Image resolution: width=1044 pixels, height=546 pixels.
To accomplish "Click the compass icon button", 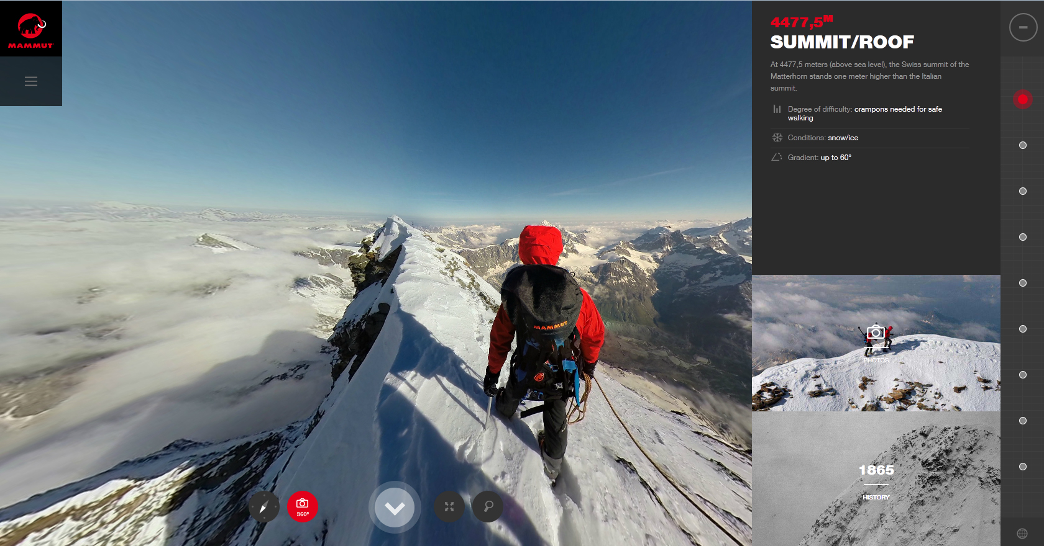I will [x=263, y=507].
